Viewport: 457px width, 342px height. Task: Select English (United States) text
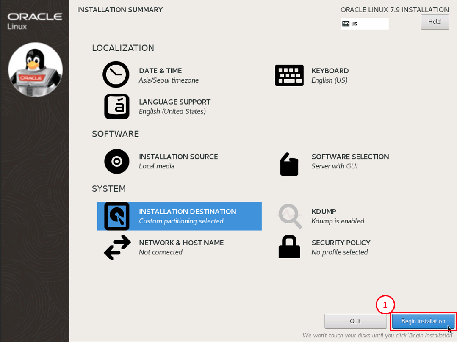click(172, 111)
